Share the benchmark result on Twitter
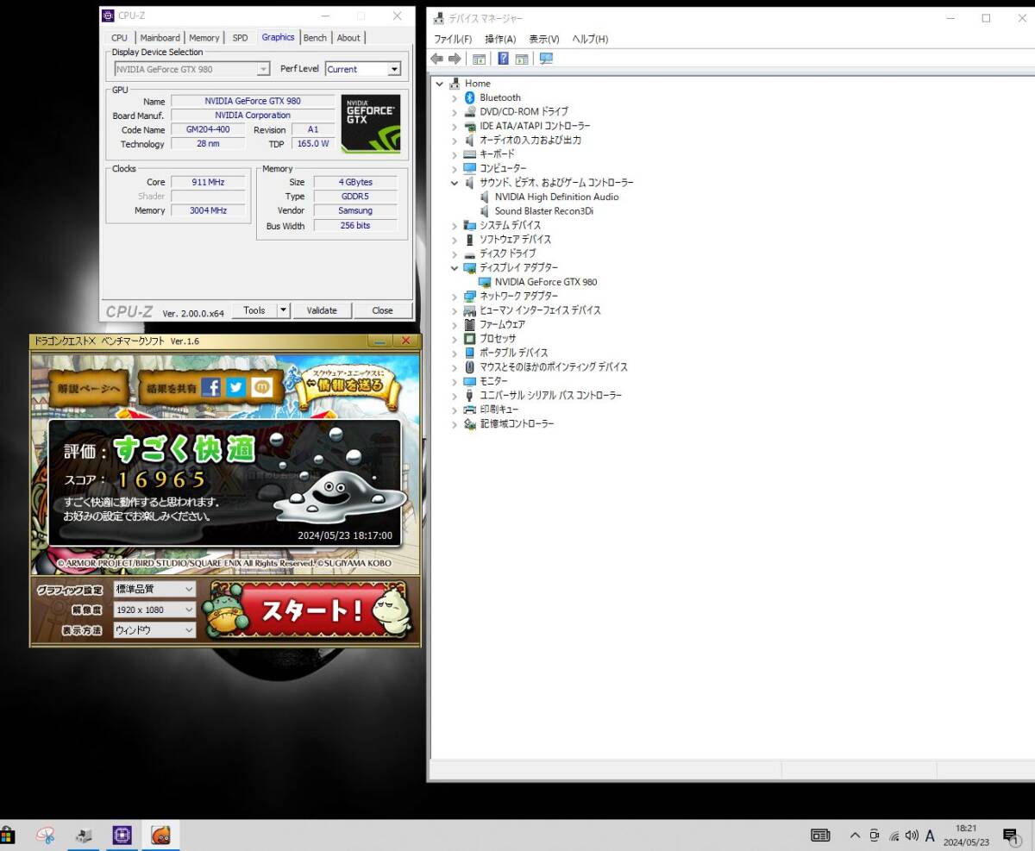This screenshot has width=1035, height=851. (236, 388)
